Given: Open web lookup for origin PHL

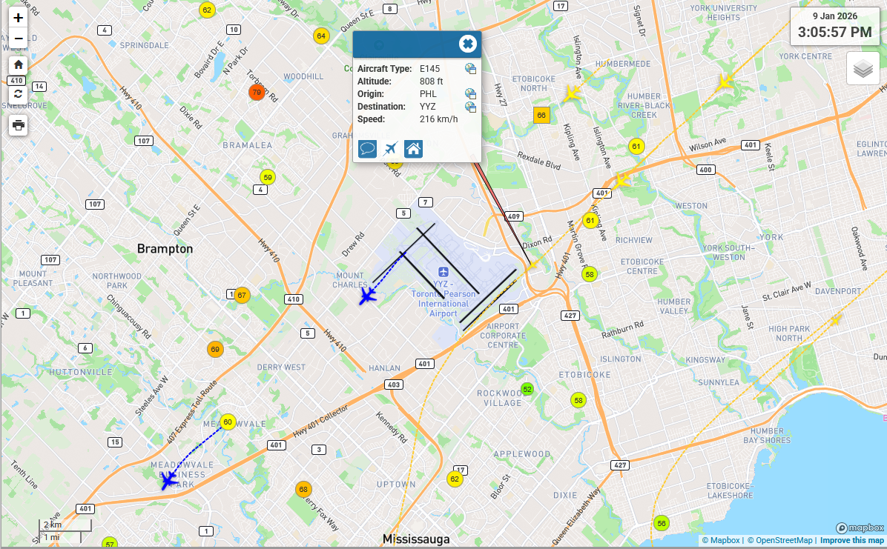Looking at the screenshot, I should tap(470, 94).
